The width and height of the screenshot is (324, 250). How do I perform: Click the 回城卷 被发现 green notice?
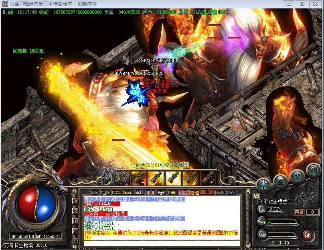pyautogui.click(x=29, y=51)
